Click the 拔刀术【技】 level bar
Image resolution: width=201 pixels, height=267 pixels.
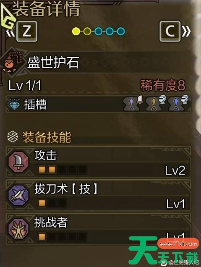[52, 203]
